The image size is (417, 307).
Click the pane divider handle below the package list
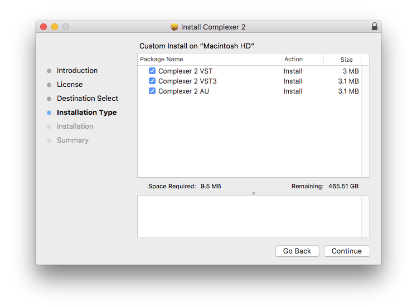click(254, 193)
